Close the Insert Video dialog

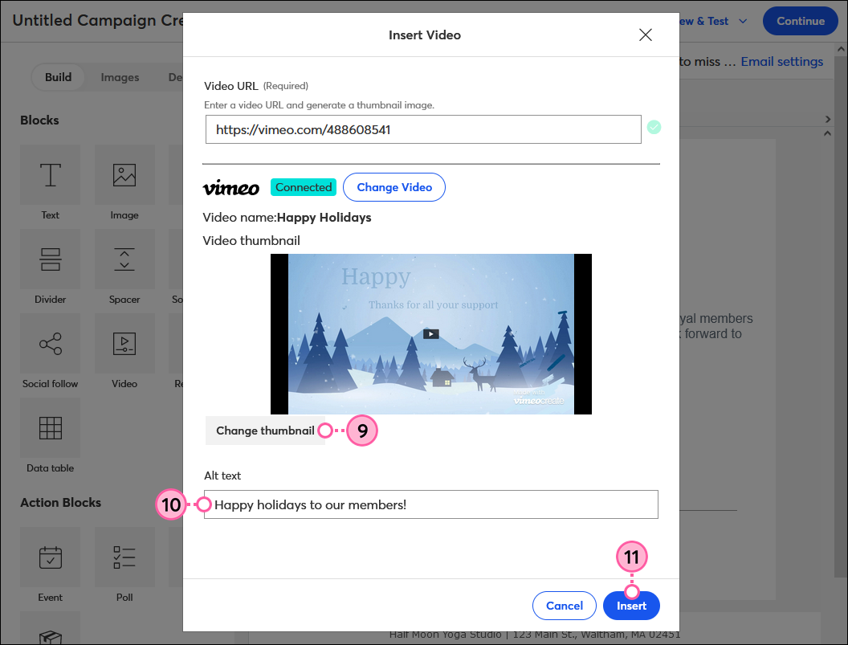(645, 35)
